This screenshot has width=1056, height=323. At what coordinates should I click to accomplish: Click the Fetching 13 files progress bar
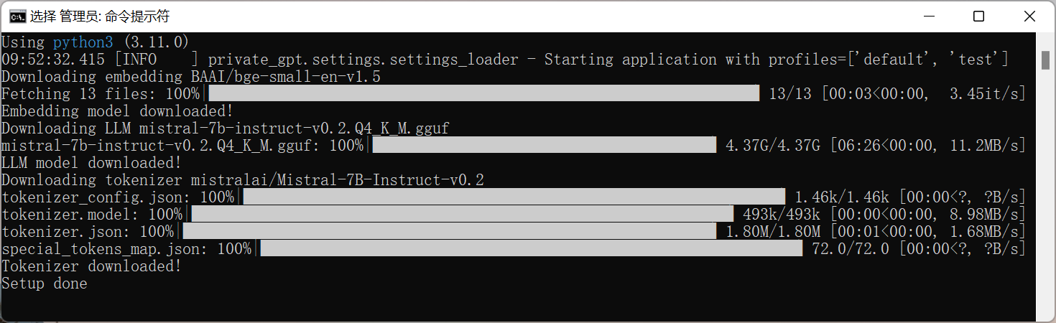point(483,93)
